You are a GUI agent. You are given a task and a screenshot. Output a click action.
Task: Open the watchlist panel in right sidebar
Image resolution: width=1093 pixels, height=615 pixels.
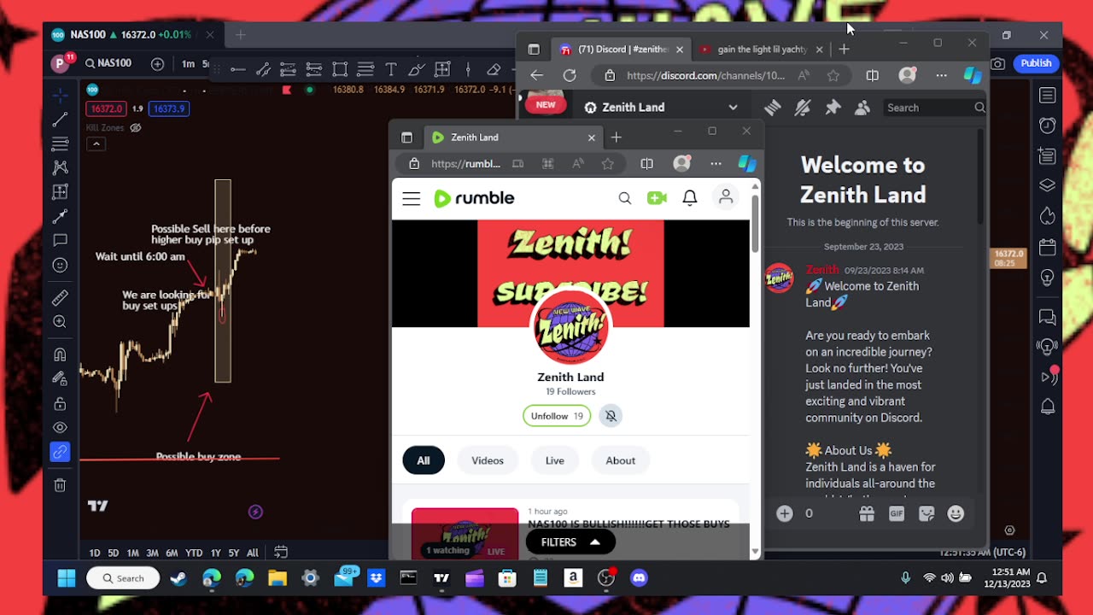[x=1048, y=96]
